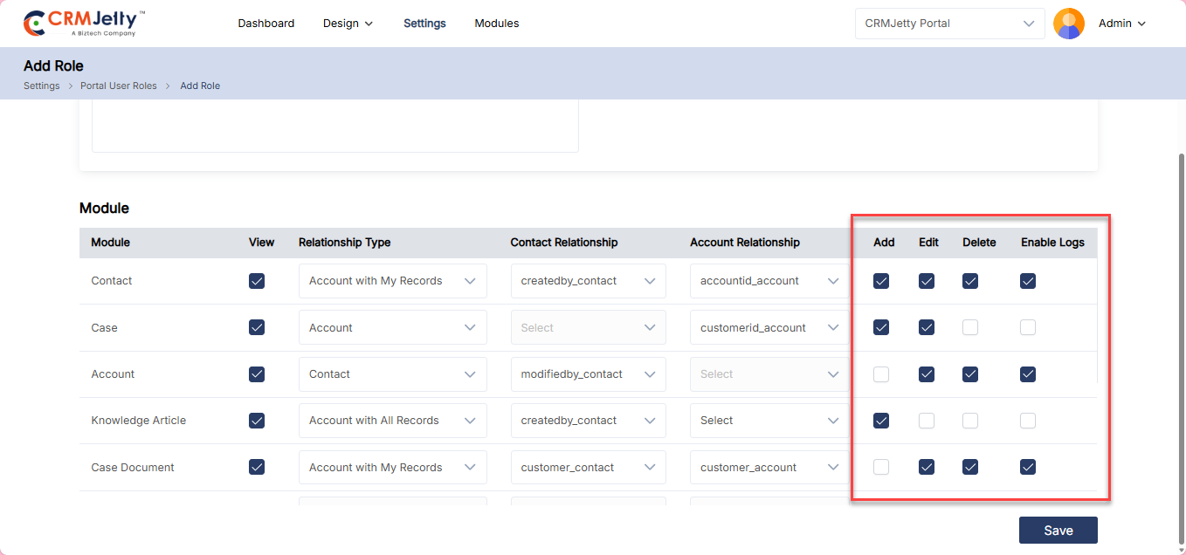Uncheck the View checkbox for Contact

click(x=257, y=281)
